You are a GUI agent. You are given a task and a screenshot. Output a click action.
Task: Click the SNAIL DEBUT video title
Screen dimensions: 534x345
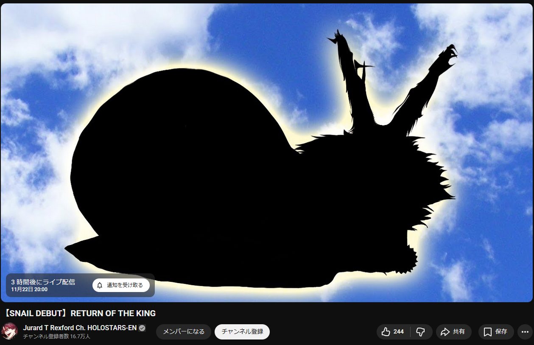click(x=80, y=313)
